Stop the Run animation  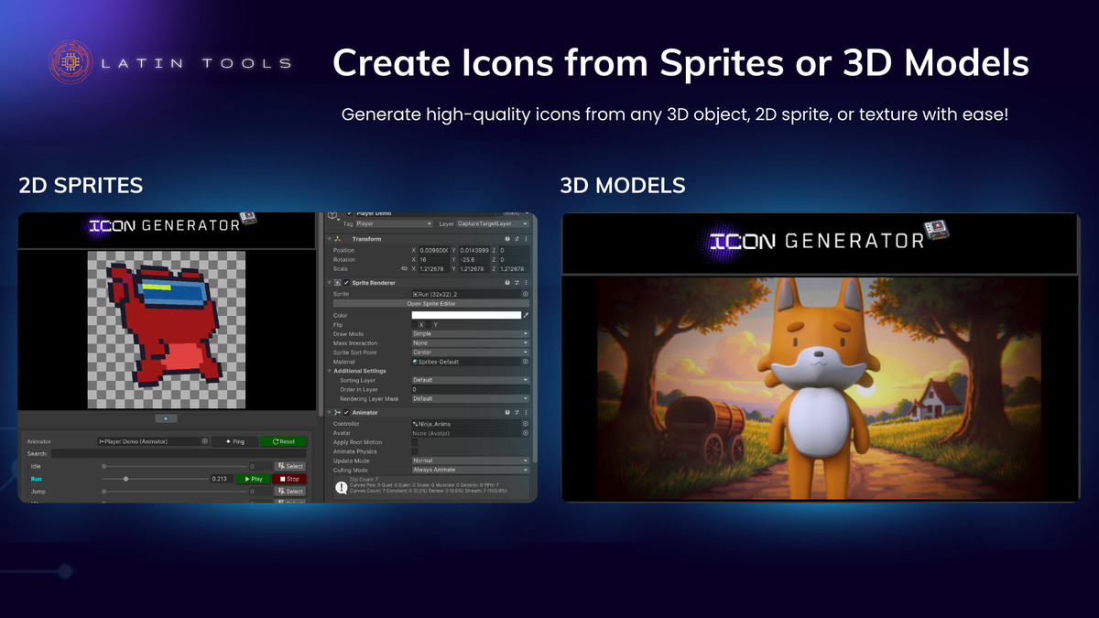[x=288, y=479]
